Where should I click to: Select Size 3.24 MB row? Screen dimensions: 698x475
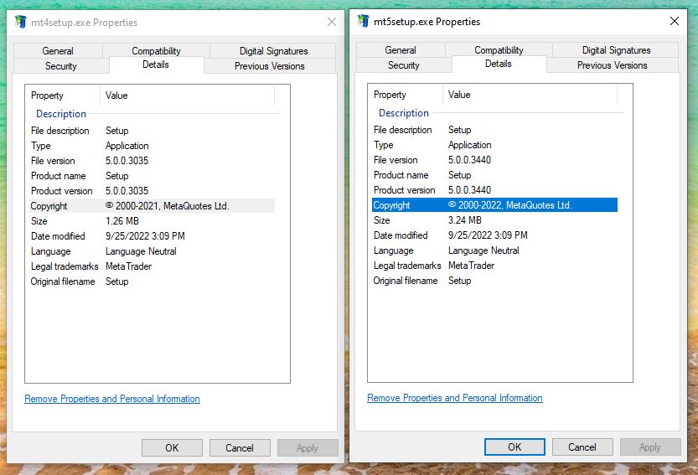[x=495, y=220]
